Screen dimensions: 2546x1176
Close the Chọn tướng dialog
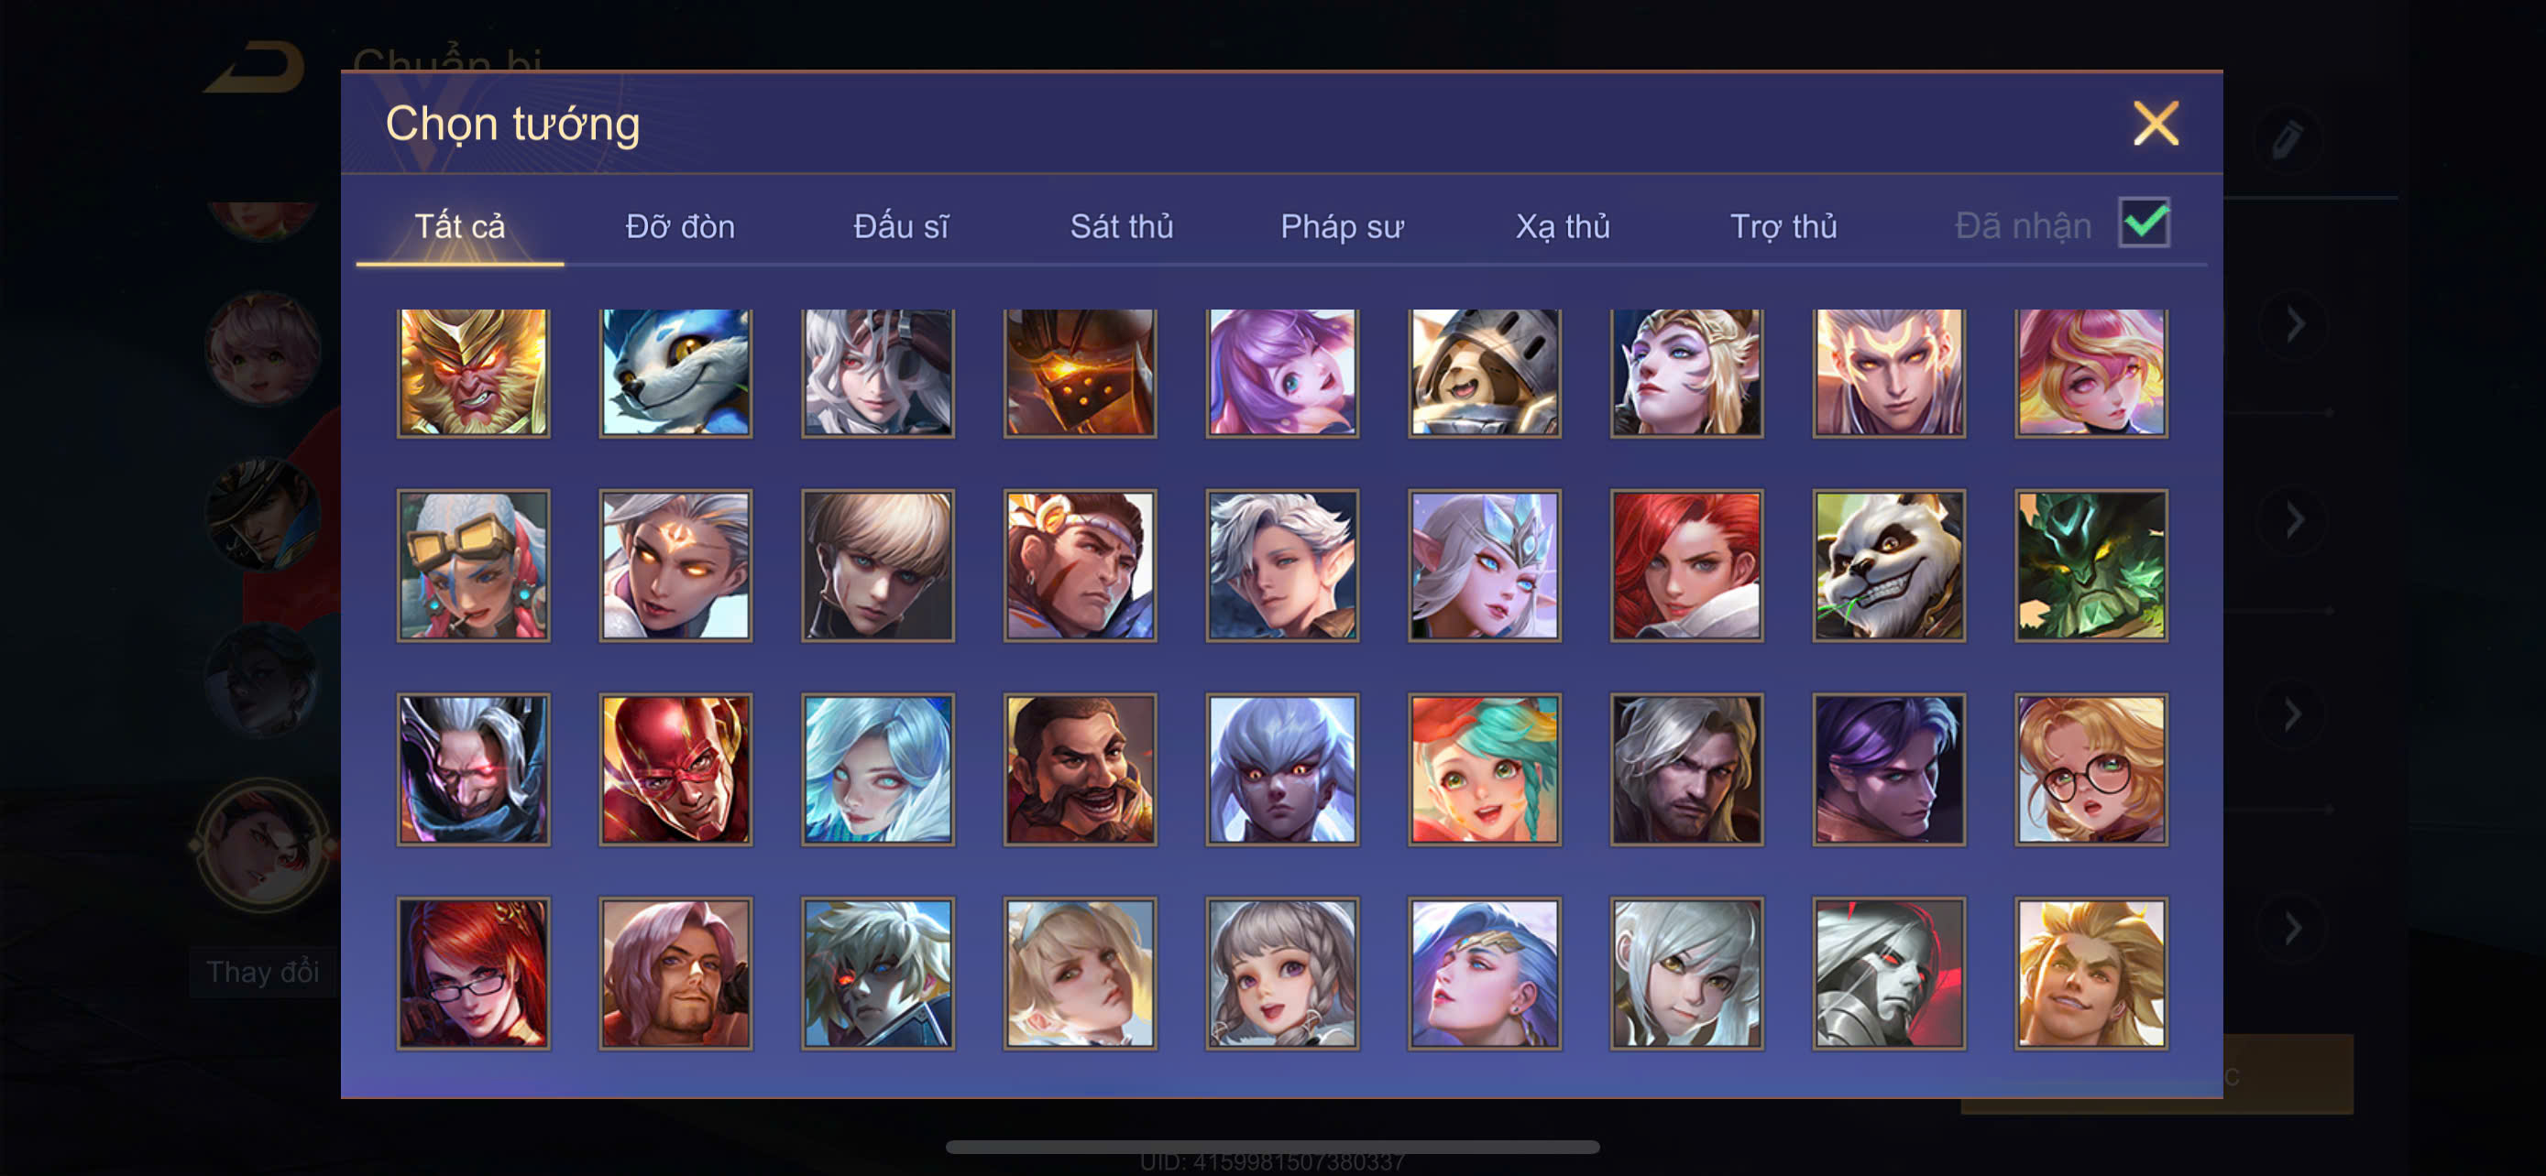(2156, 124)
